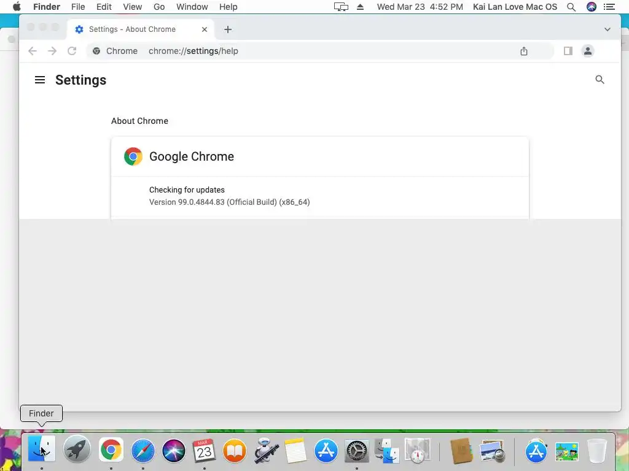
Task: Open the brown book dock icon
Action: (x=461, y=450)
